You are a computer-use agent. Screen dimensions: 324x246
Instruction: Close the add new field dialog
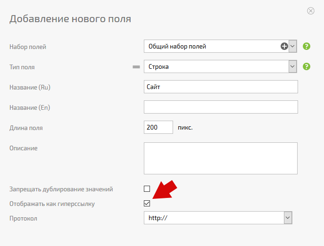coord(311,11)
